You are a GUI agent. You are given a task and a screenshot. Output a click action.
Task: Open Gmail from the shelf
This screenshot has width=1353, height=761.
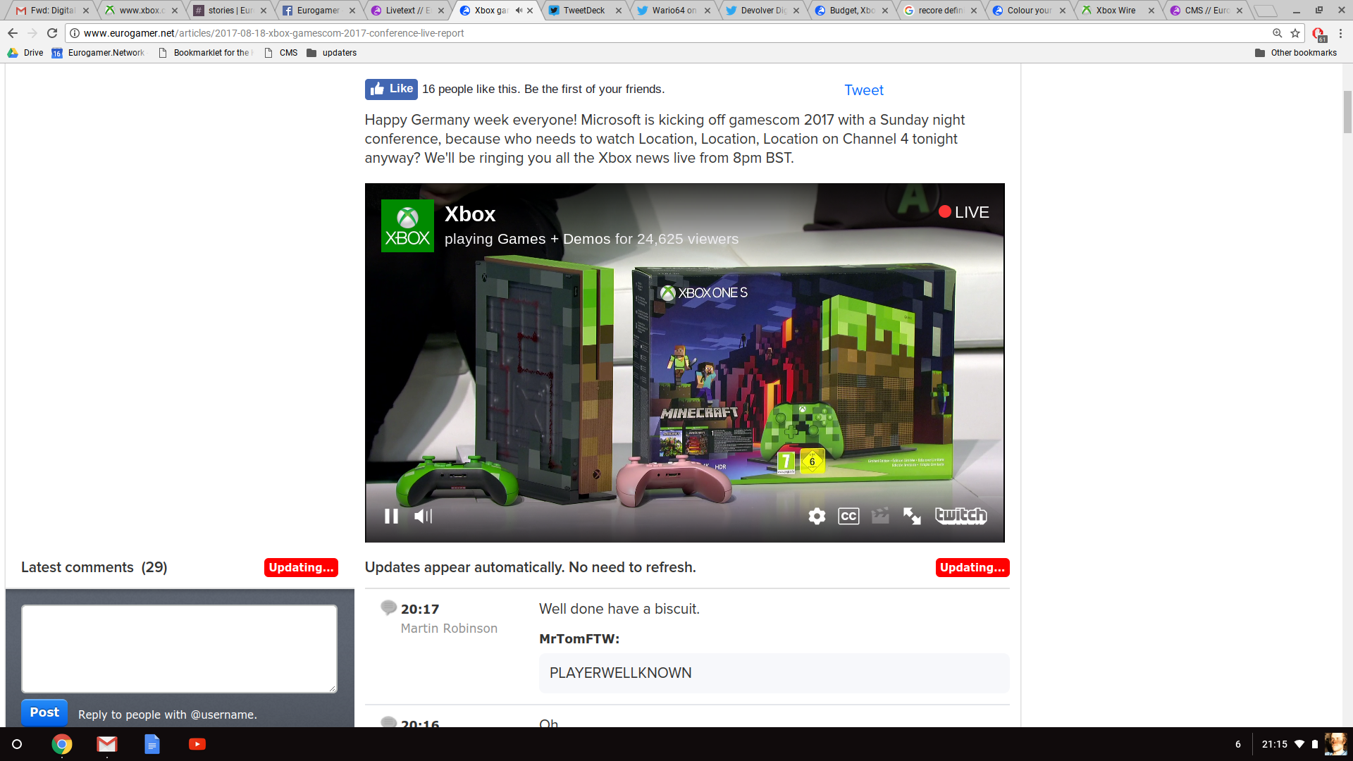click(x=107, y=744)
